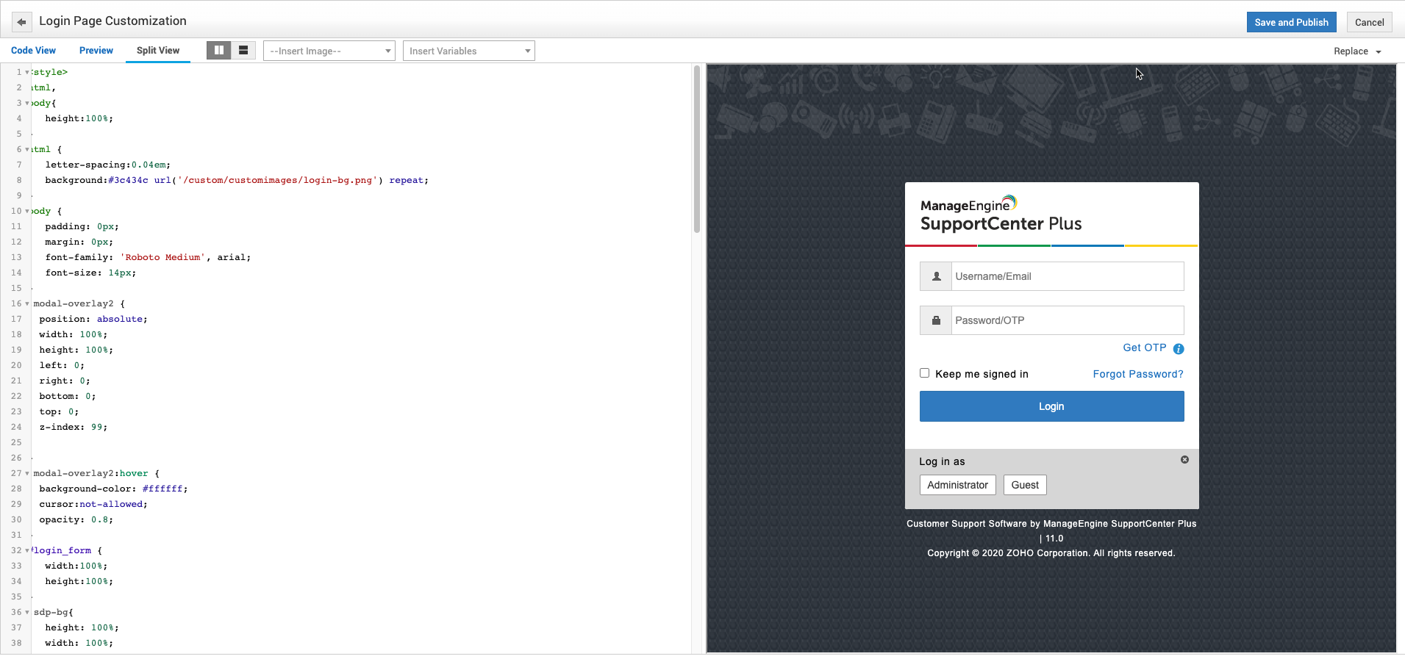Click the code editor vertical scrollbar
Screen dimensions: 1405x659
tap(696, 149)
